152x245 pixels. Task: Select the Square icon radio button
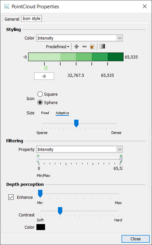pyautogui.click(x=40, y=94)
